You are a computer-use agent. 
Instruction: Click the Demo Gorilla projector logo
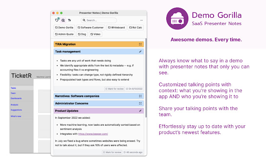pos(177,18)
